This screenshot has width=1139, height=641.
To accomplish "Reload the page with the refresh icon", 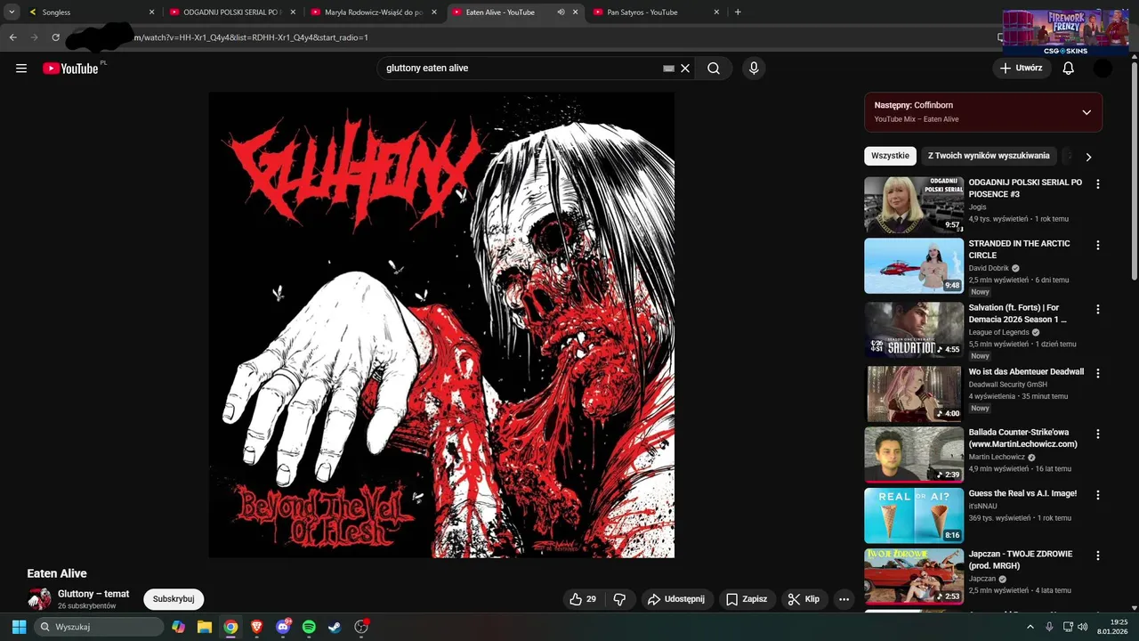I will tap(55, 37).
